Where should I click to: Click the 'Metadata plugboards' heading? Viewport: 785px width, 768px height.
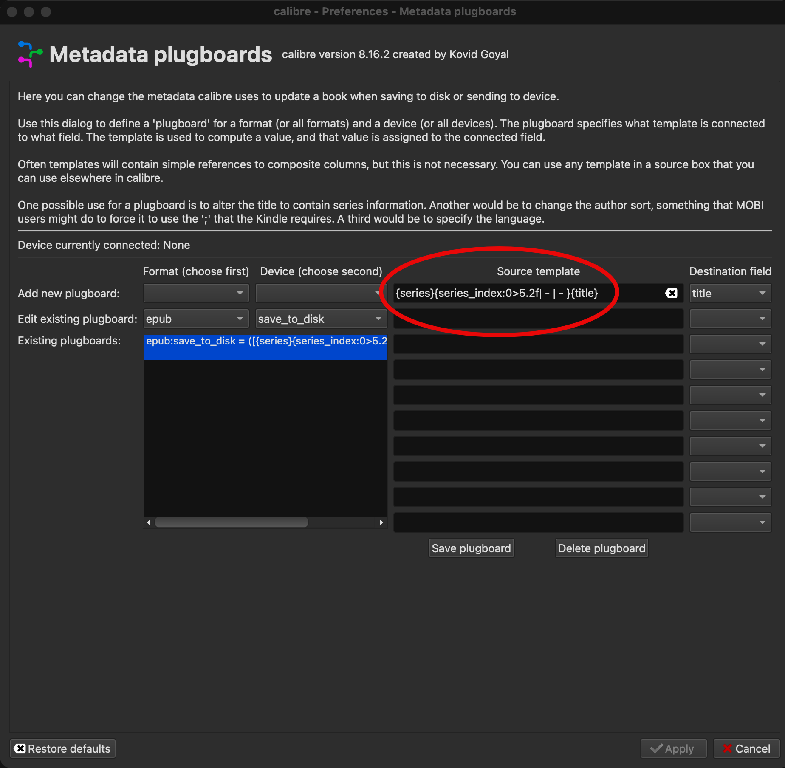coord(161,54)
